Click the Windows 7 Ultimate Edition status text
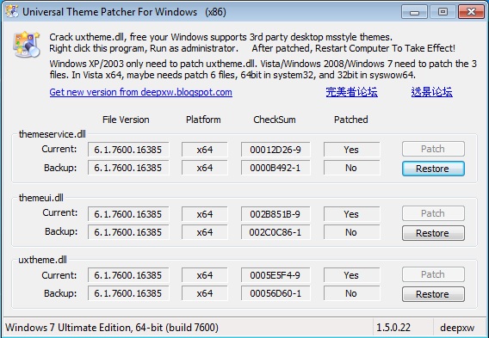Viewport: 489px width, 338px height. [x=112, y=328]
